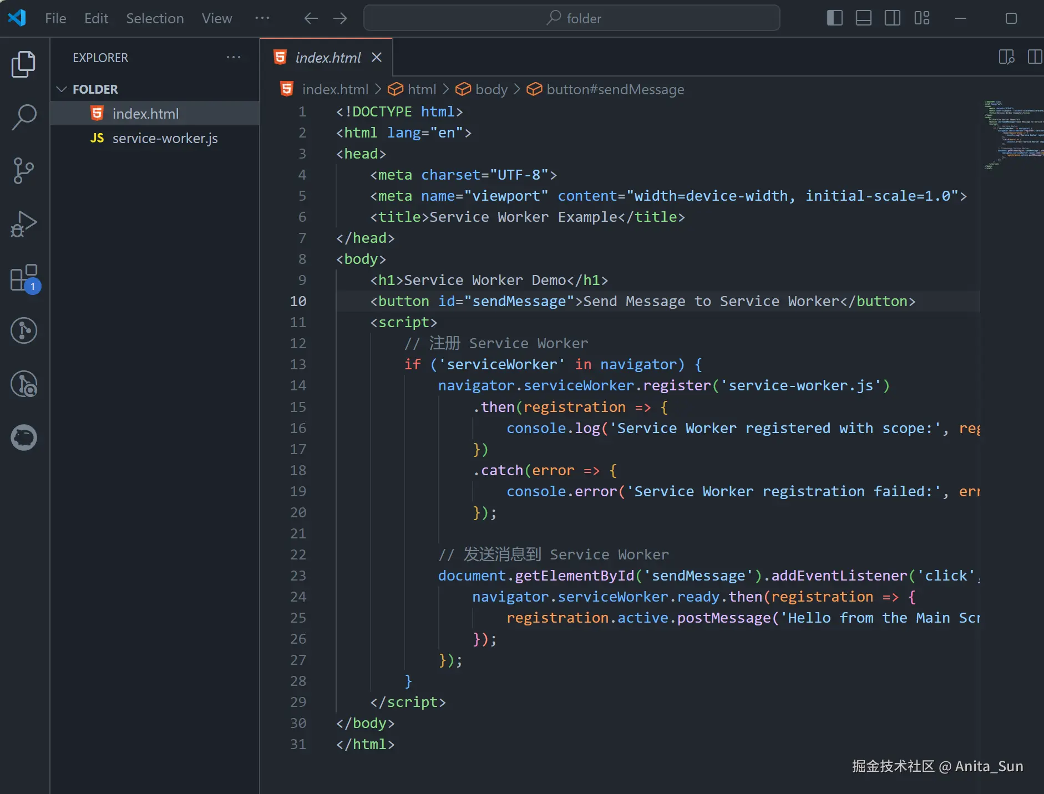Go forward using the right arrow
The height and width of the screenshot is (794, 1044).
[x=340, y=18]
